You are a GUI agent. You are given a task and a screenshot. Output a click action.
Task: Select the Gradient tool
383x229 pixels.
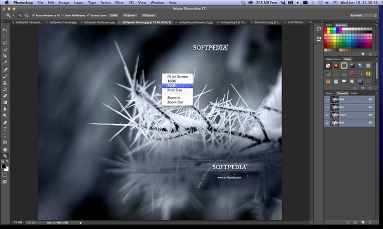[5, 102]
